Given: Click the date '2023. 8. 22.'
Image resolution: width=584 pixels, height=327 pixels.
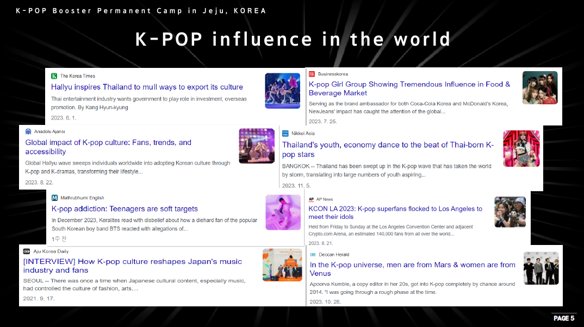Looking at the screenshot, I should click(39, 183).
